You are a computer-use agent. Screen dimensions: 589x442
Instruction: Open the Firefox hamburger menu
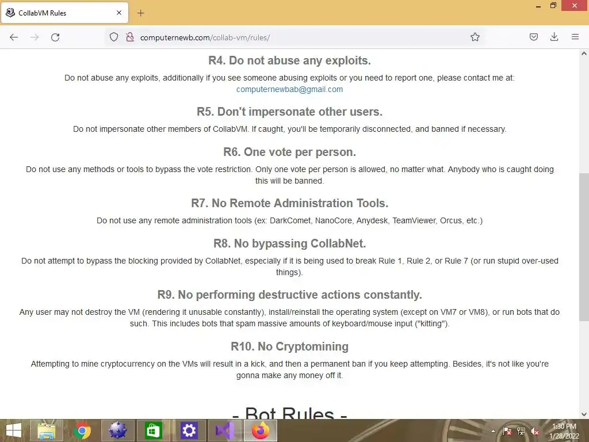575,37
